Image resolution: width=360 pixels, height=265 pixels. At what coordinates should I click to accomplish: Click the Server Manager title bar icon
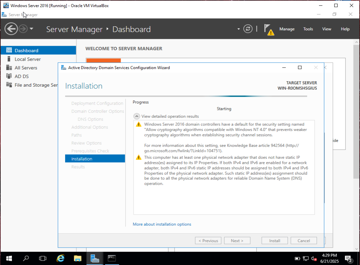click(x=4, y=15)
